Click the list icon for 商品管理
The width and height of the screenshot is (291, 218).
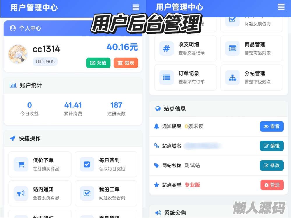coord(232,49)
